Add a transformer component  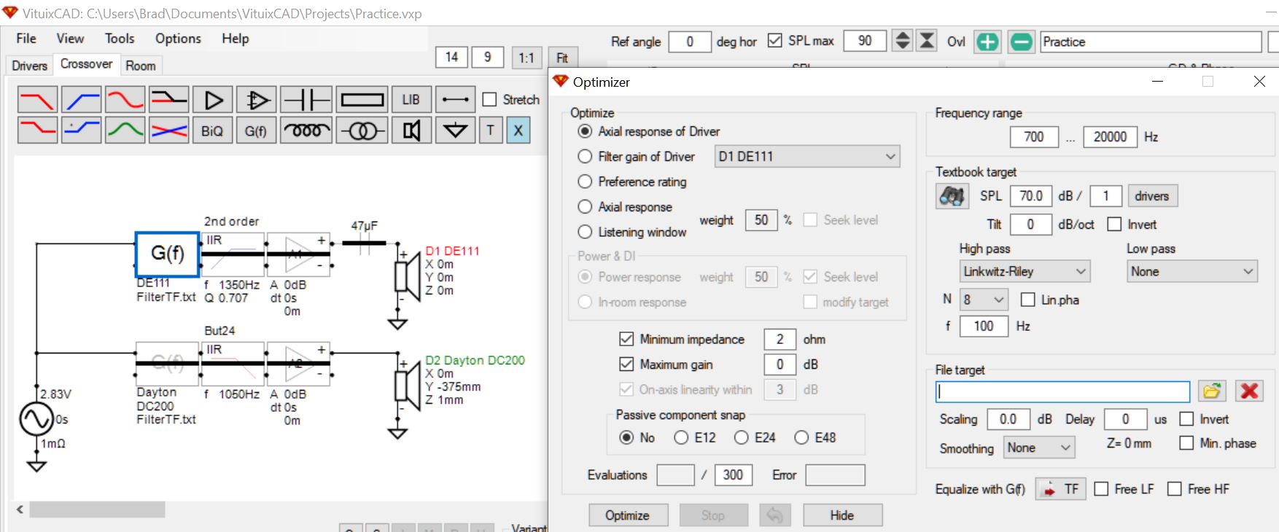tap(362, 130)
